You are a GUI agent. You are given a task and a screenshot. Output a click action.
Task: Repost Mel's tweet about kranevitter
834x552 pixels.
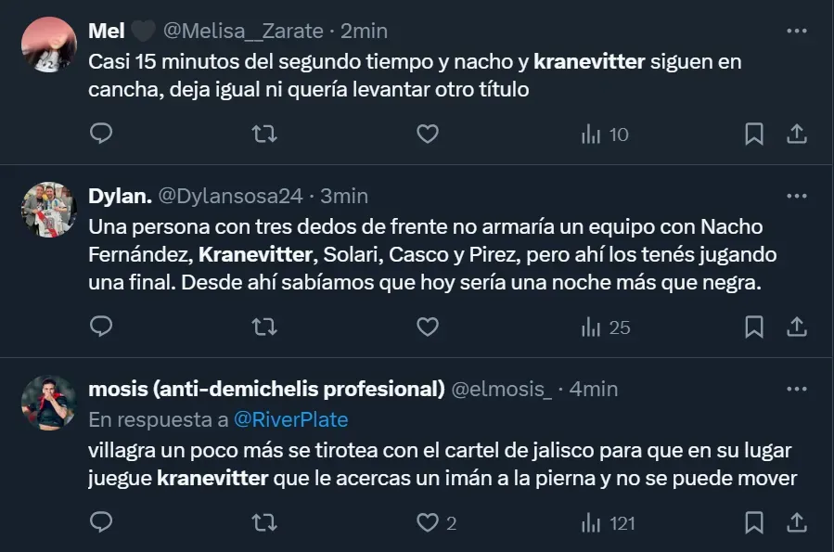[x=264, y=135]
